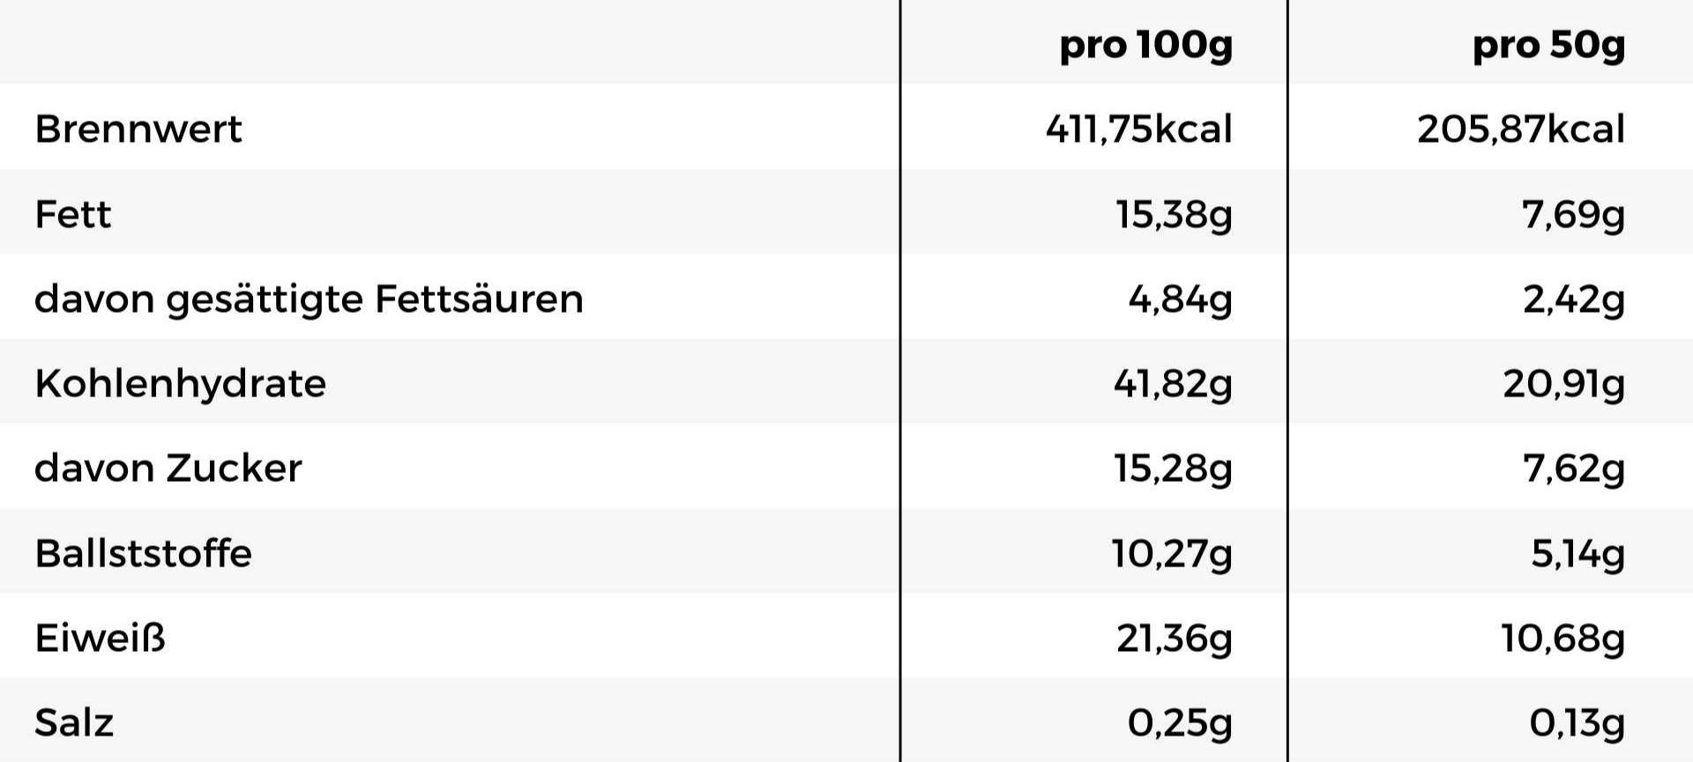Click the 4,84g saturated fat value
This screenshot has width=1693, height=762.
[x=1180, y=300]
